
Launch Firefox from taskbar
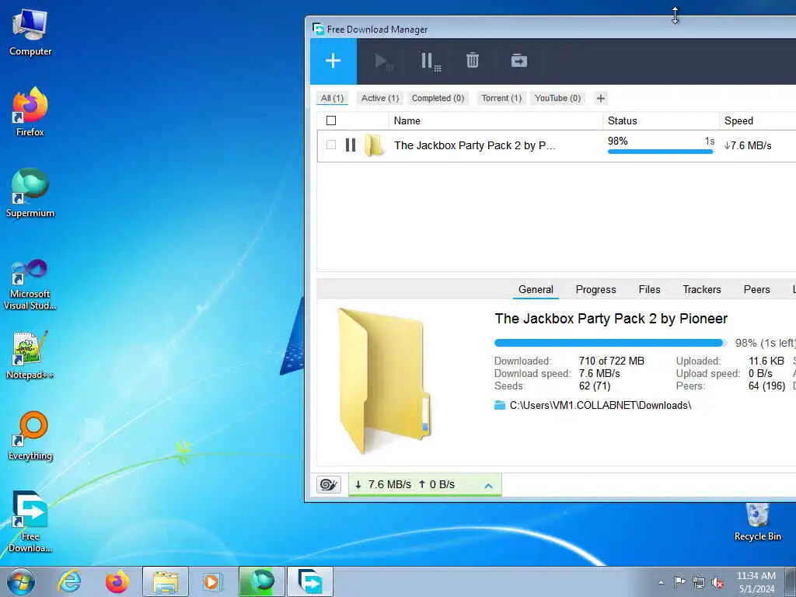(117, 581)
